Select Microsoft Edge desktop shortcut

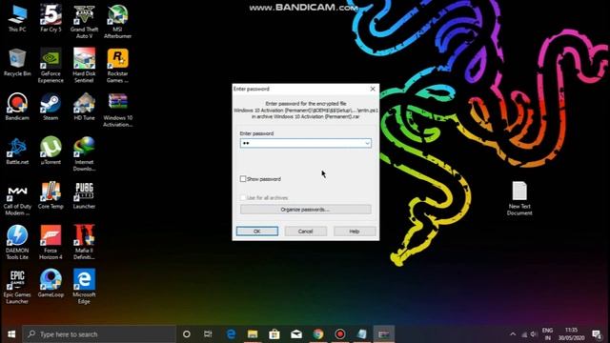click(84, 287)
